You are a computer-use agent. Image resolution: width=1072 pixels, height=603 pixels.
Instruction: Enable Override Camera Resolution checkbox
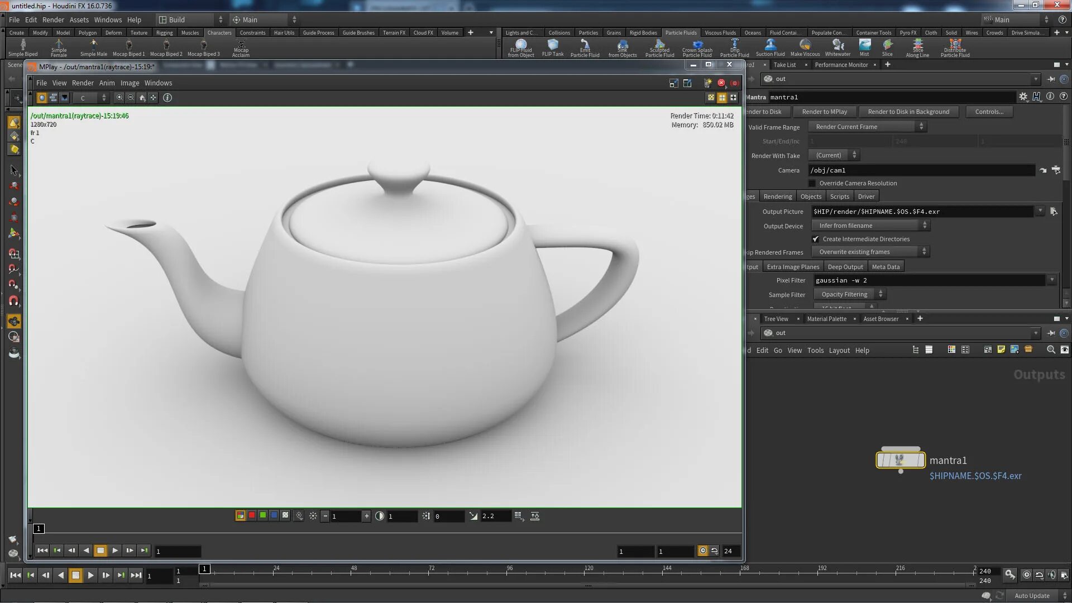tap(812, 183)
